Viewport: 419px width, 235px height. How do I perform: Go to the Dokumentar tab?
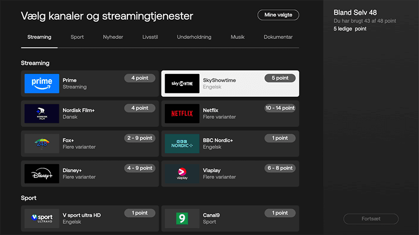[x=278, y=37]
